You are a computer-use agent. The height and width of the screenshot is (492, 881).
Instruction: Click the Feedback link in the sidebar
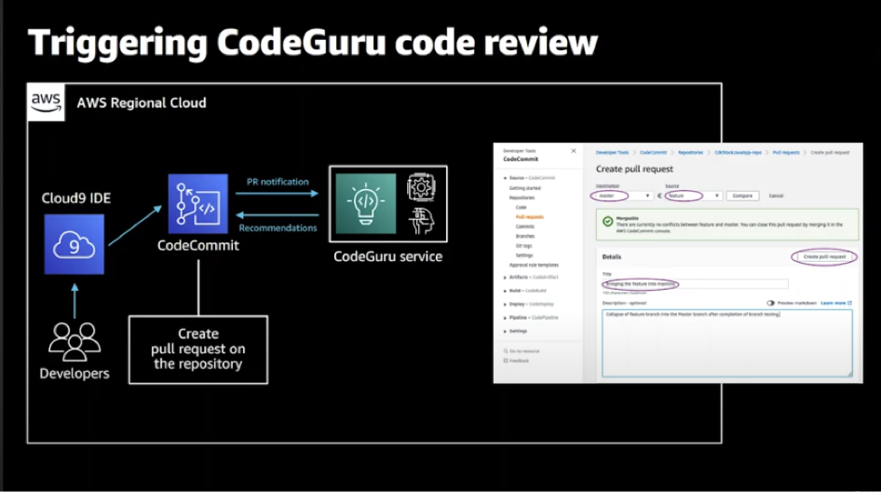point(519,361)
